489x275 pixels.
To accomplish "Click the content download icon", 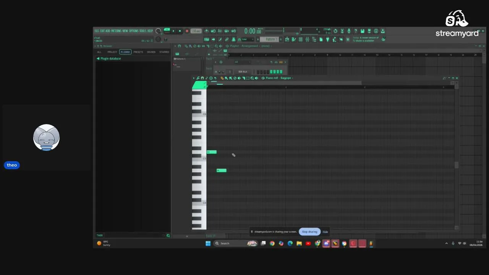I will pos(382,31).
